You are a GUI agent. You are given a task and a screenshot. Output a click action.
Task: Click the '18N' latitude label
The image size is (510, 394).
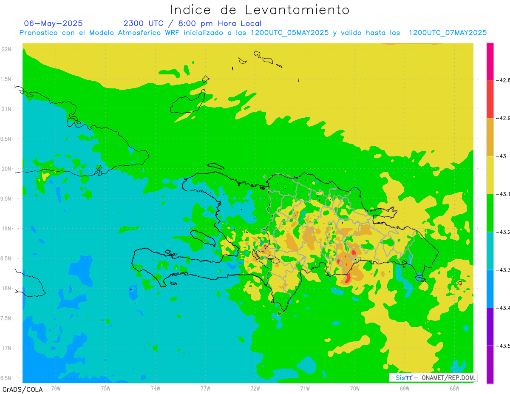[x=6, y=288]
